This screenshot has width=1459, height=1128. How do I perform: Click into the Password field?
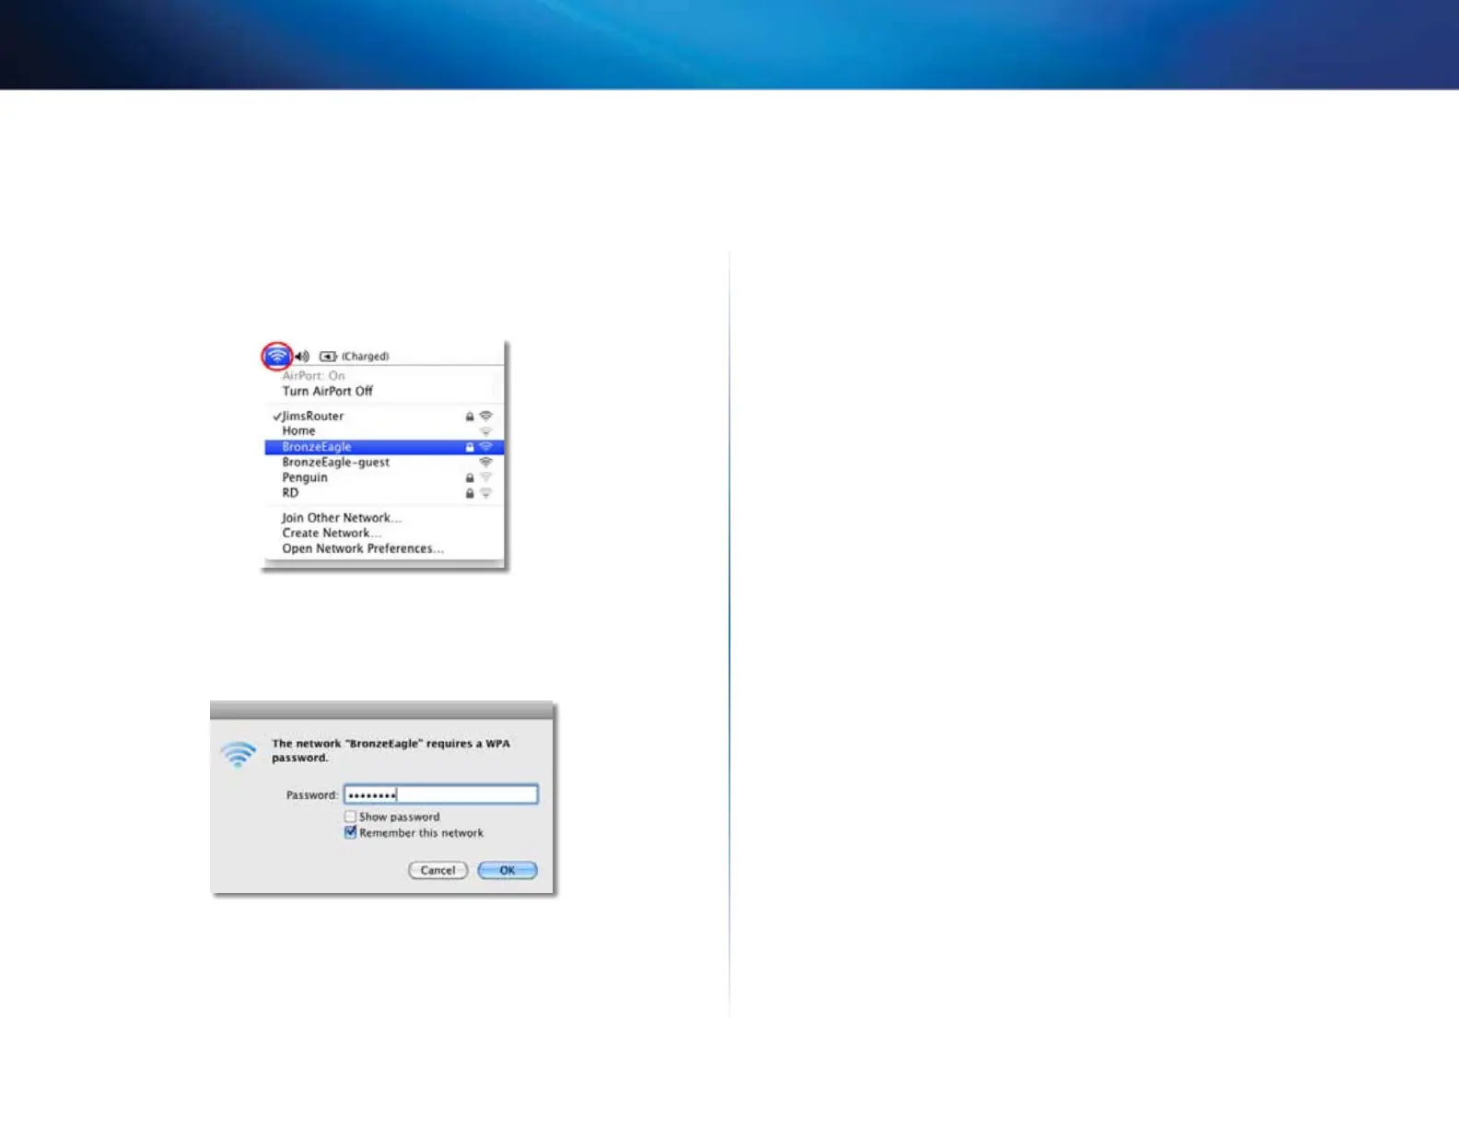(x=440, y=794)
